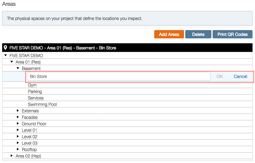Expand the Level 01 node
This screenshot has height=163, width=255.
18,130
